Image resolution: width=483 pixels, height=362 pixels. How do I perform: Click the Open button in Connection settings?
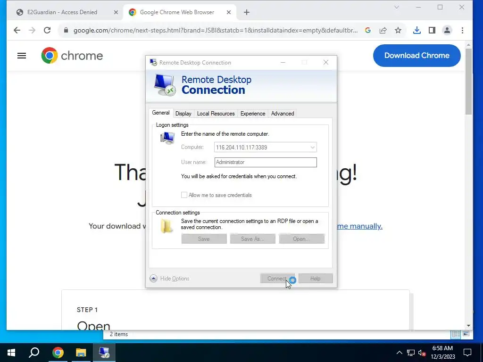[301, 239]
